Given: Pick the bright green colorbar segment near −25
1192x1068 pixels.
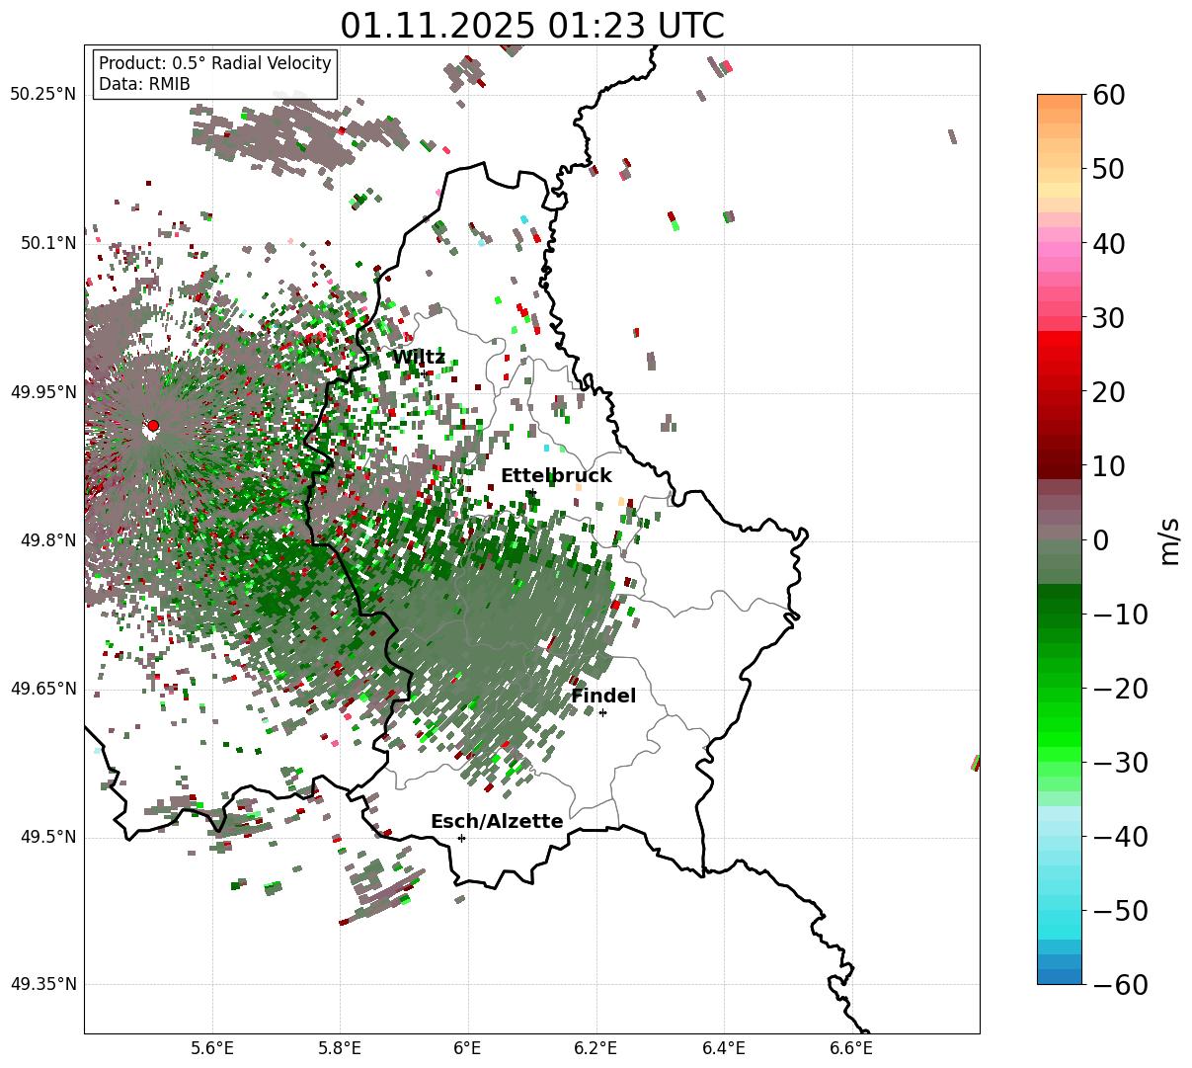Looking at the screenshot, I should [x=1060, y=724].
